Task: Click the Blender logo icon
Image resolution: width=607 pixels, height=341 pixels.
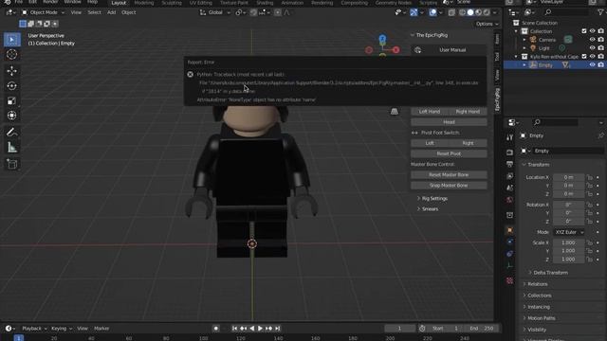Action: tap(7, 2)
